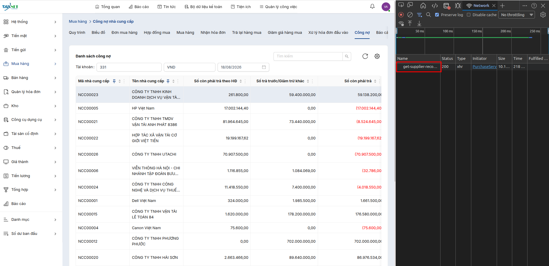Click the search magnifier button
This screenshot has height=266, width=549.
[x=347, y=56]
